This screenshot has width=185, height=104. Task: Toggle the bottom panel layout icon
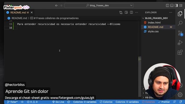click(172, 5)
